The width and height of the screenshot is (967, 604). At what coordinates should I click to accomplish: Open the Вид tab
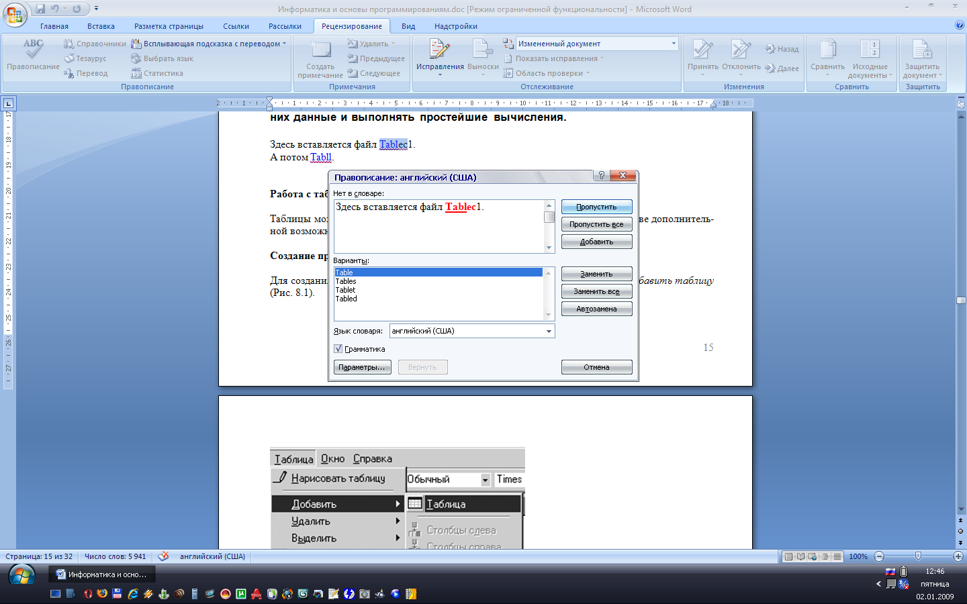click(x=408, y=26)
